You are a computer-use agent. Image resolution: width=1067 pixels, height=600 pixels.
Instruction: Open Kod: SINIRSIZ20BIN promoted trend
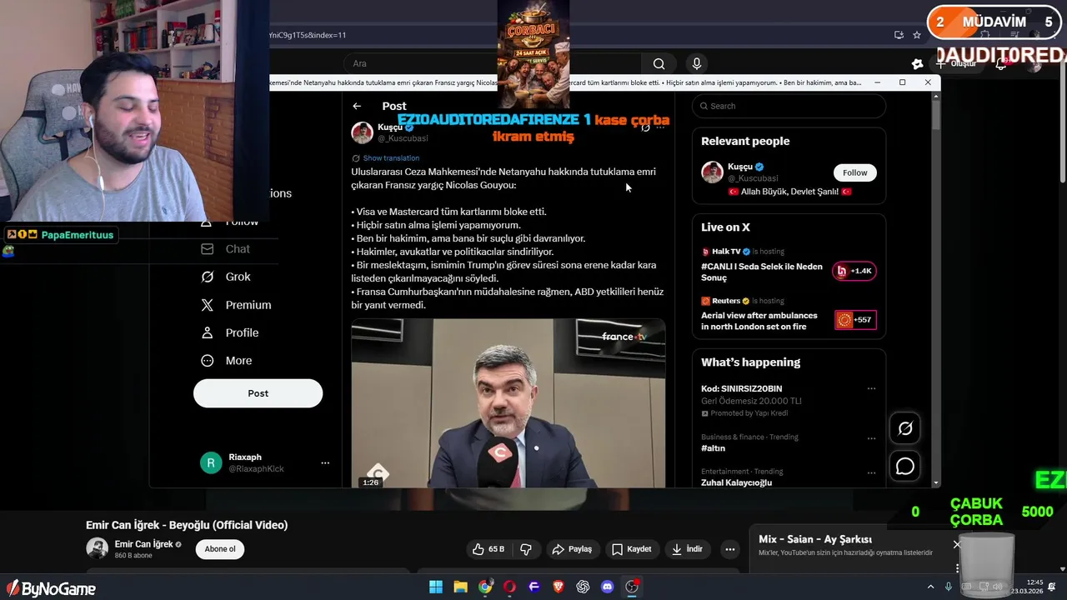click(x=742, y=389)
